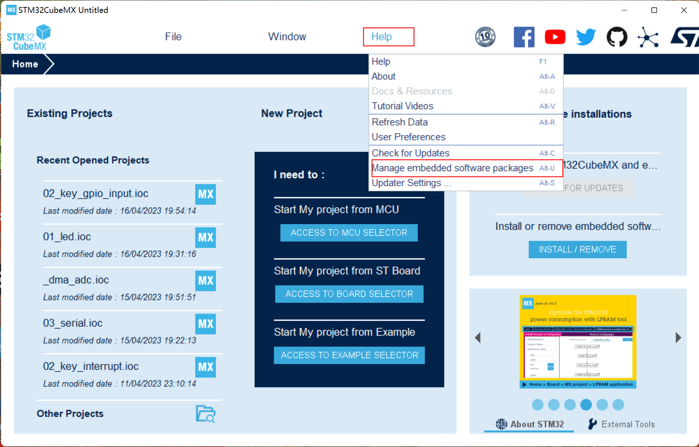Show previous carousel slide with left arrow
Screen dimensions: 699x447
tap(478, 338)
